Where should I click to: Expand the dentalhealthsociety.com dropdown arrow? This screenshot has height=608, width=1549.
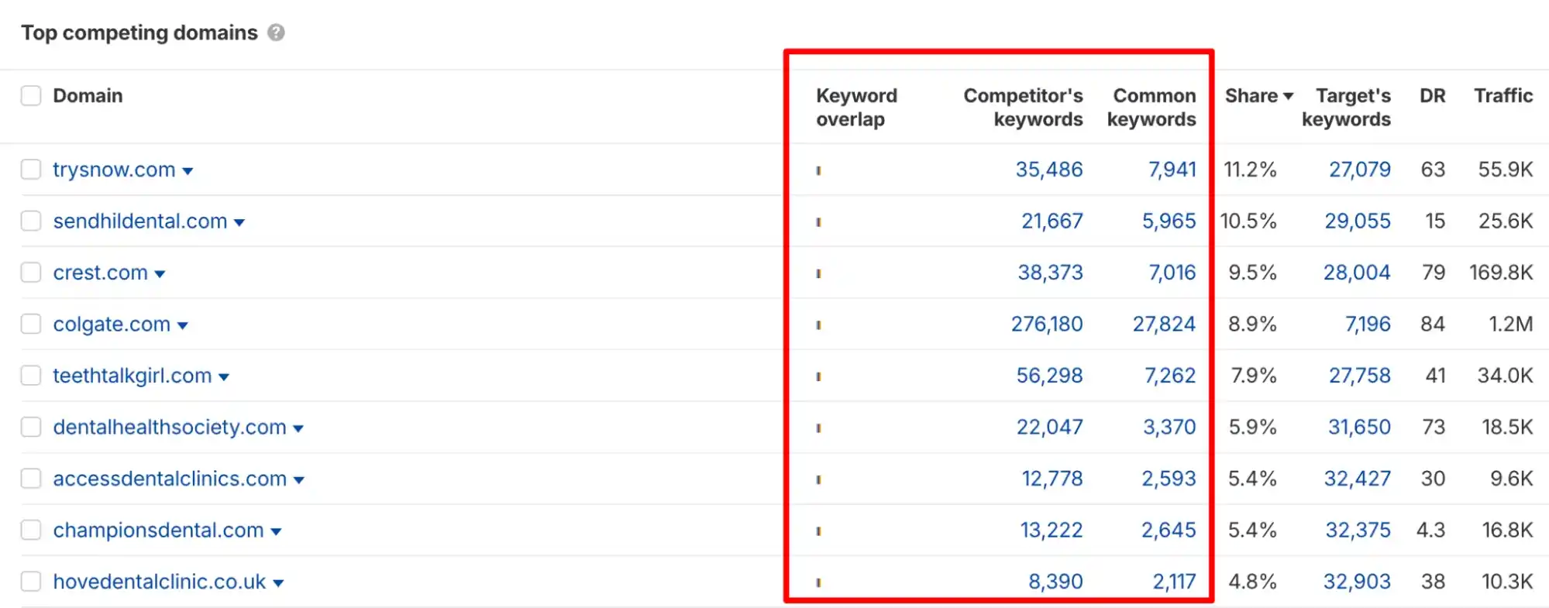tap(298, 429)
